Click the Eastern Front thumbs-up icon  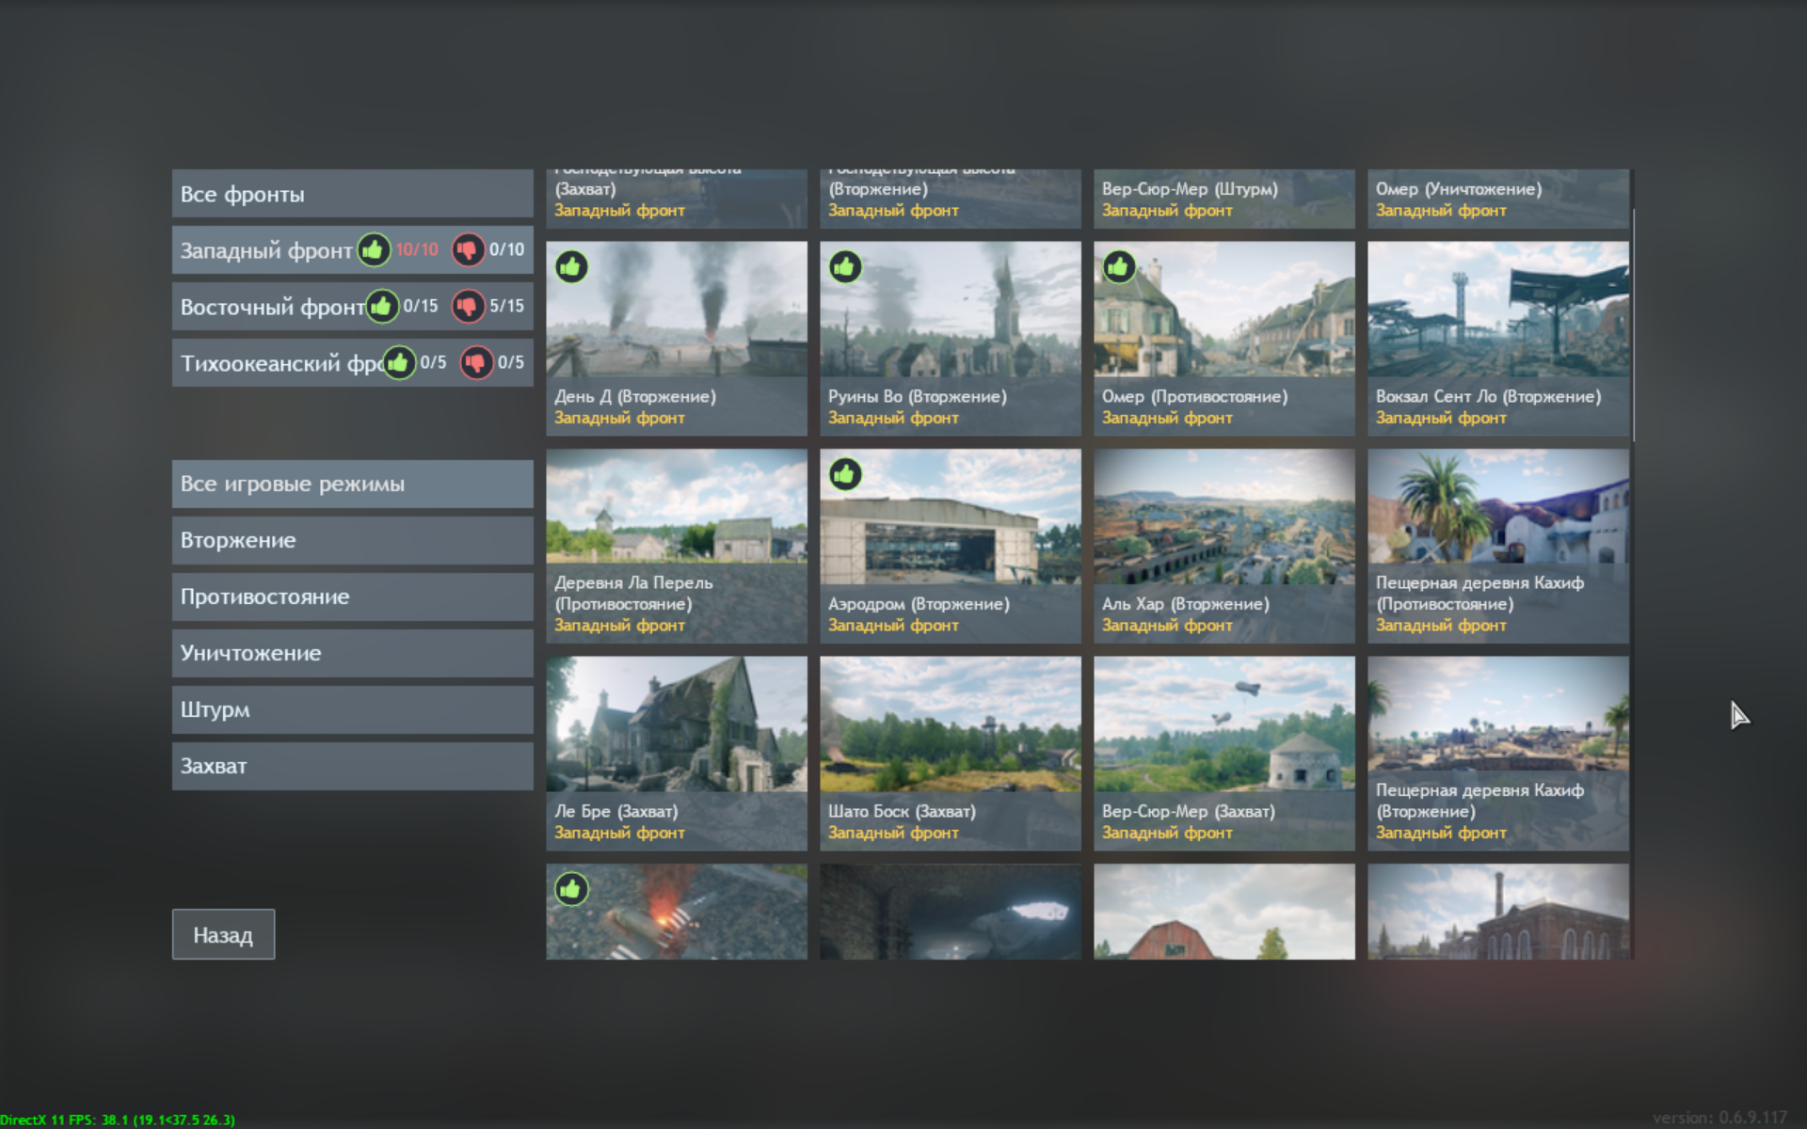[x=382, y=306]
